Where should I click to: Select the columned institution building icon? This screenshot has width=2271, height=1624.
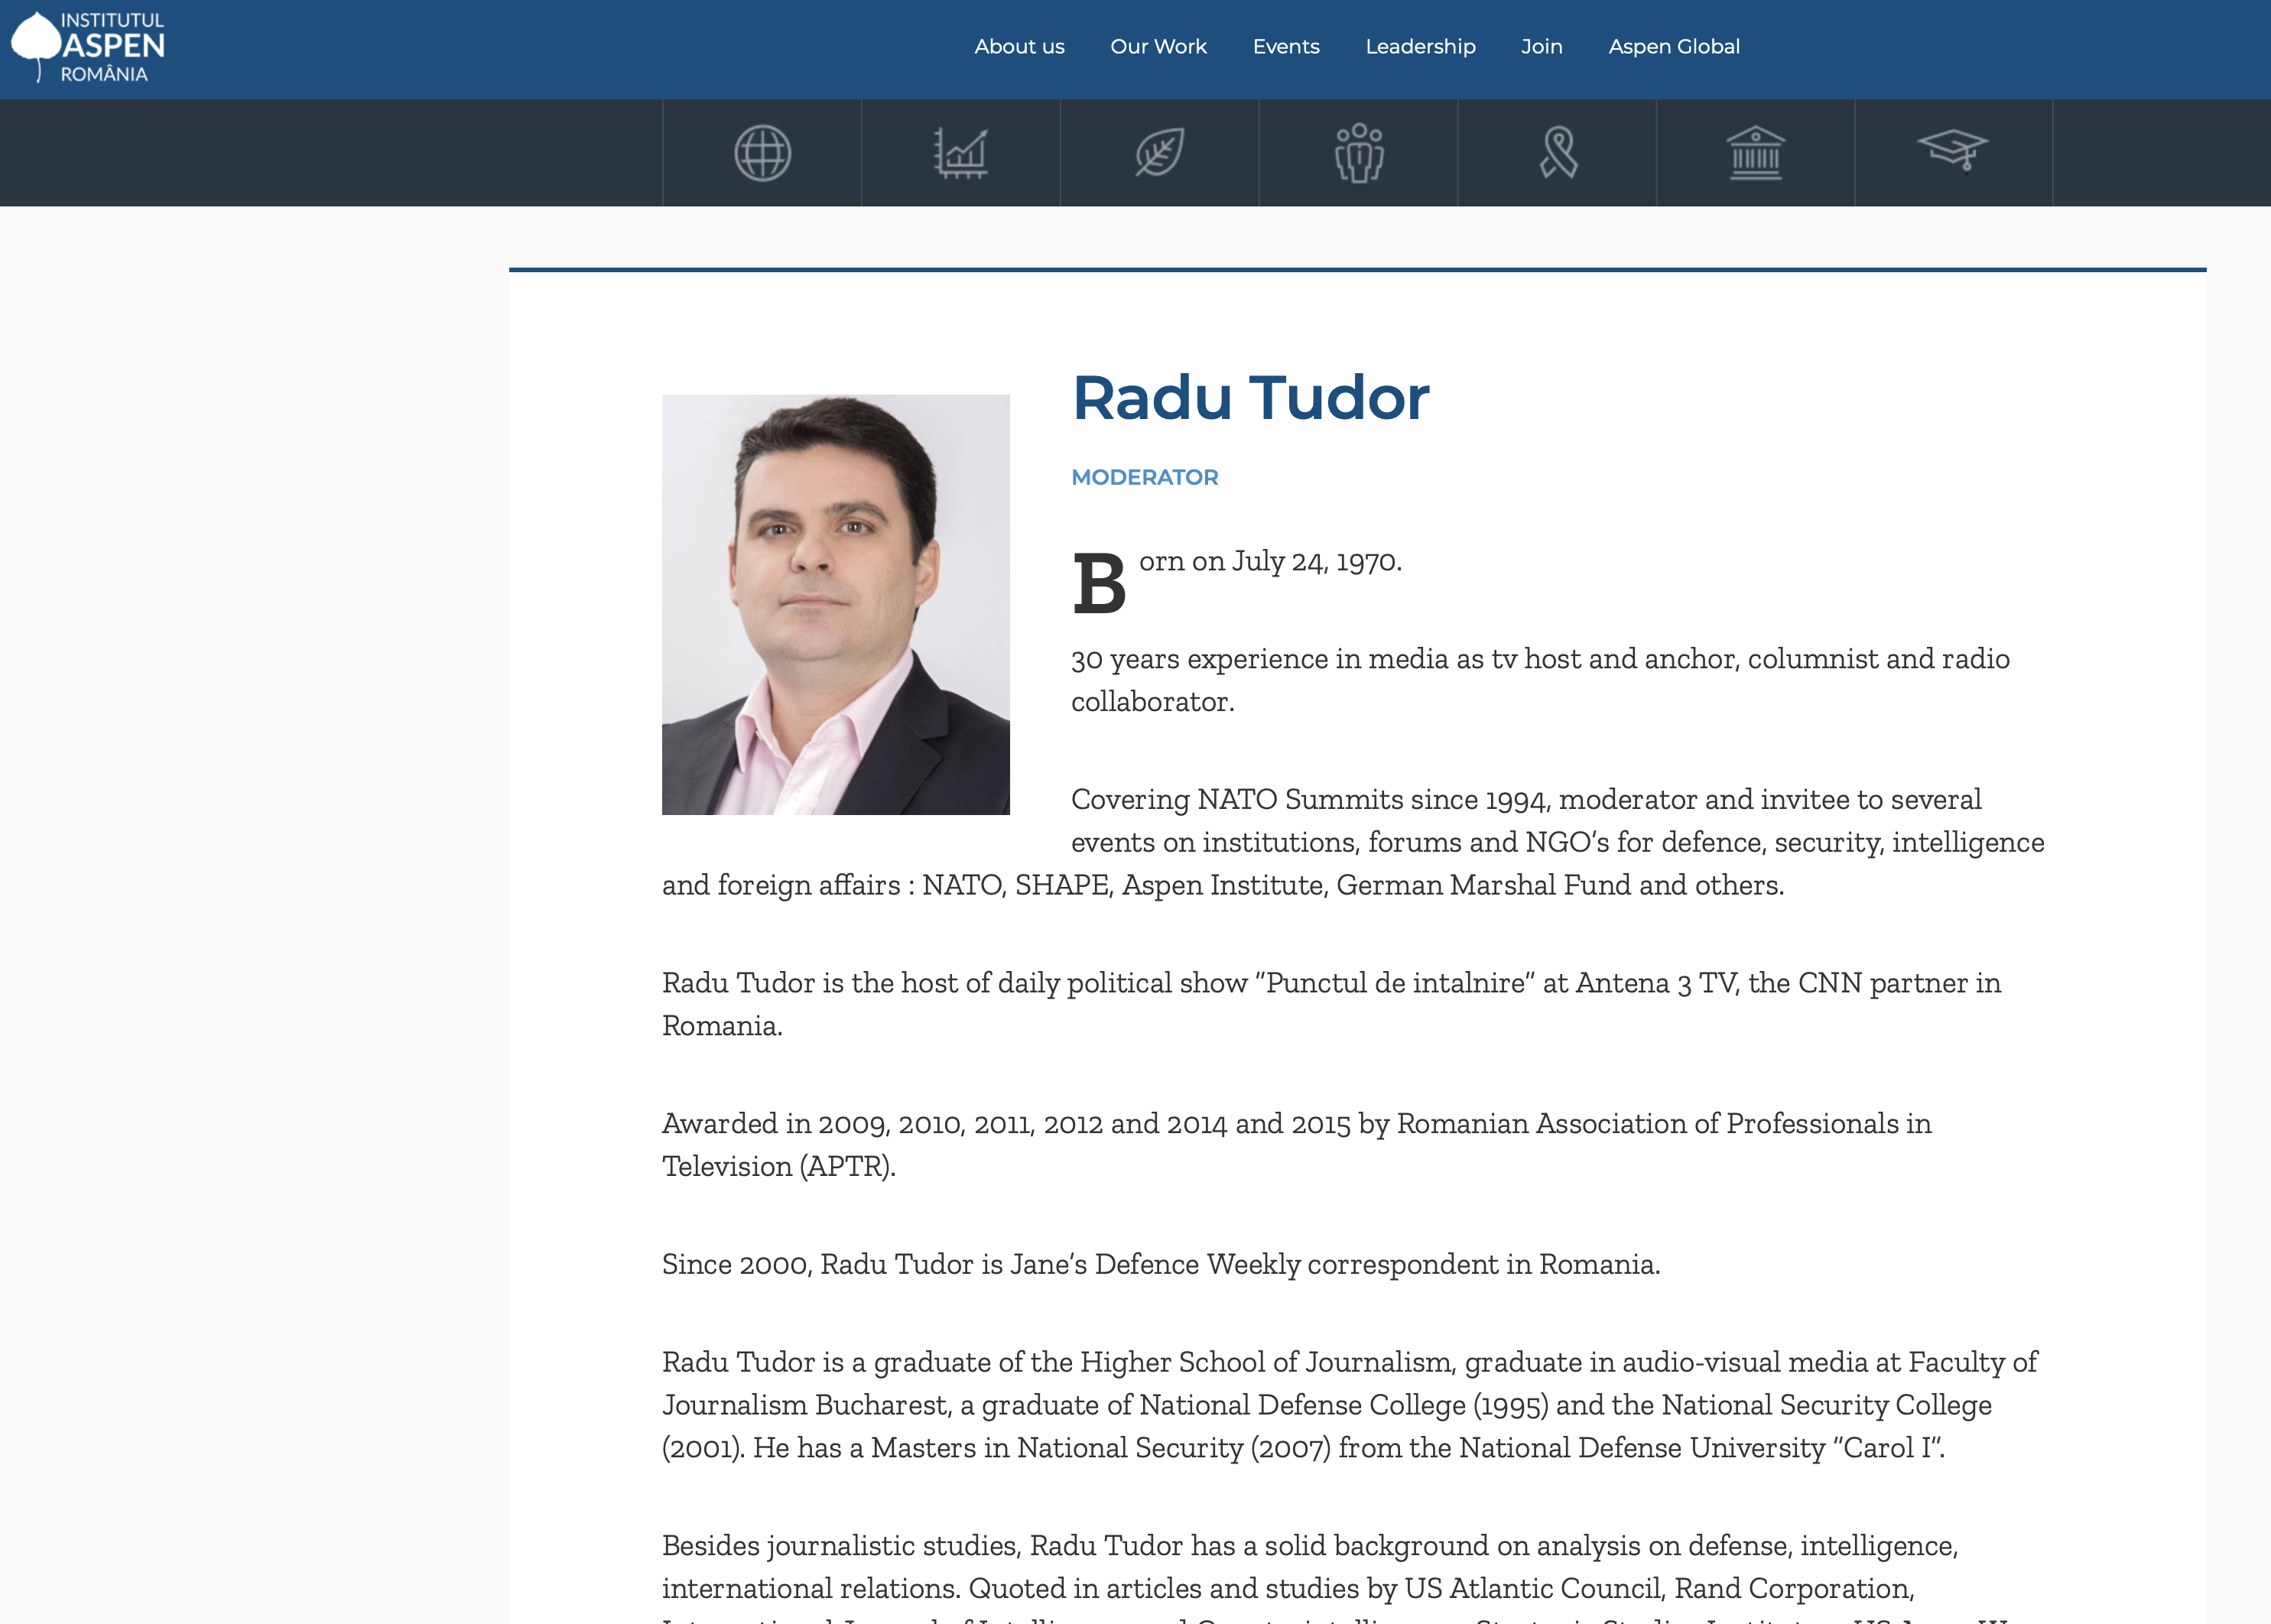pyautogui.click(x=1755, y=153)
